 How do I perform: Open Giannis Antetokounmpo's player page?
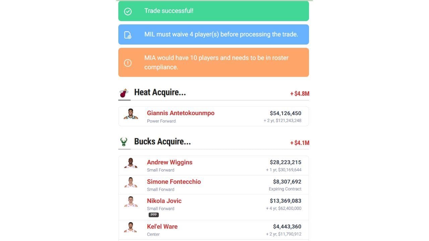pos(181,113)
